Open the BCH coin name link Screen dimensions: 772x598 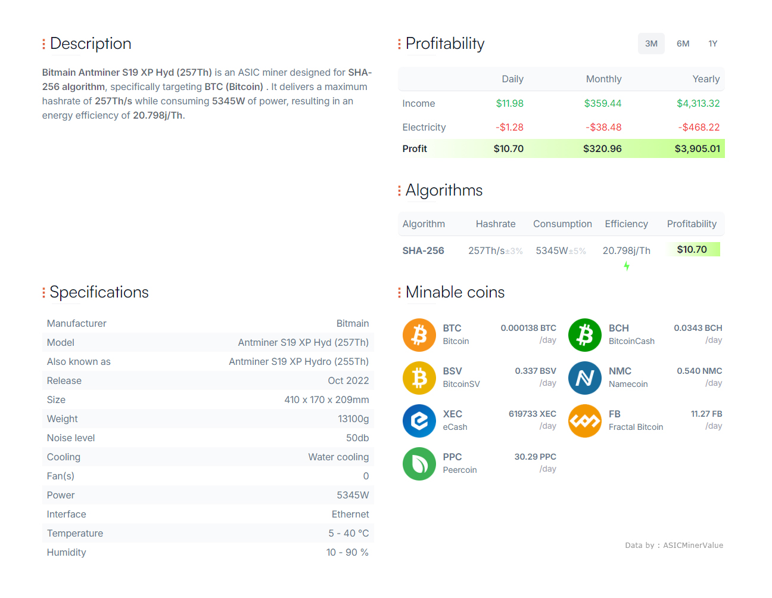click(x=619, y=328)
